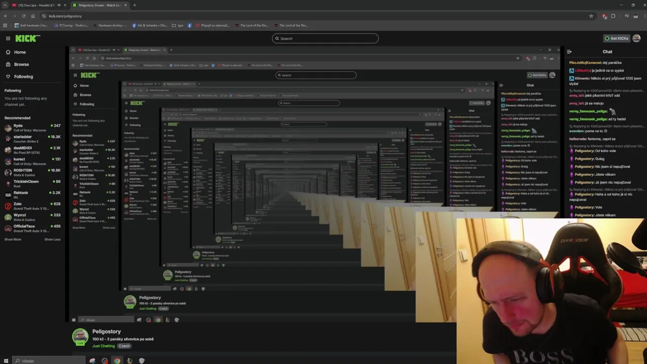Open Peligostory streamer avatar

tap(80, 337)
